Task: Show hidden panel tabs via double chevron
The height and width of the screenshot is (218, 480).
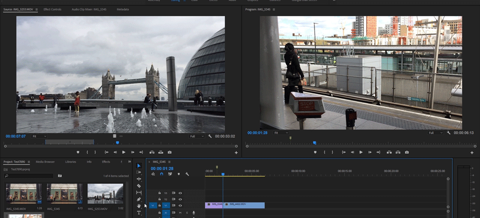Action: click(x=129, y=162)
